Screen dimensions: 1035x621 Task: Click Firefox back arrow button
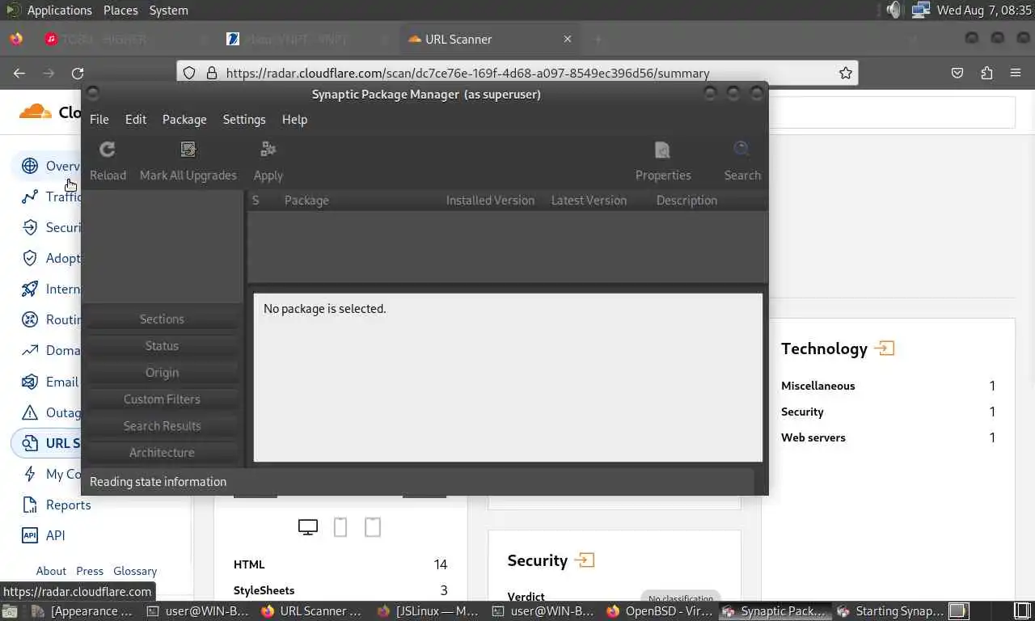point(19,73)
